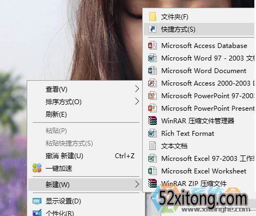This screenshot has width=256, height=216.
Task: Click the 文本文档 blank page icon
Action: [x=153, y=146]
